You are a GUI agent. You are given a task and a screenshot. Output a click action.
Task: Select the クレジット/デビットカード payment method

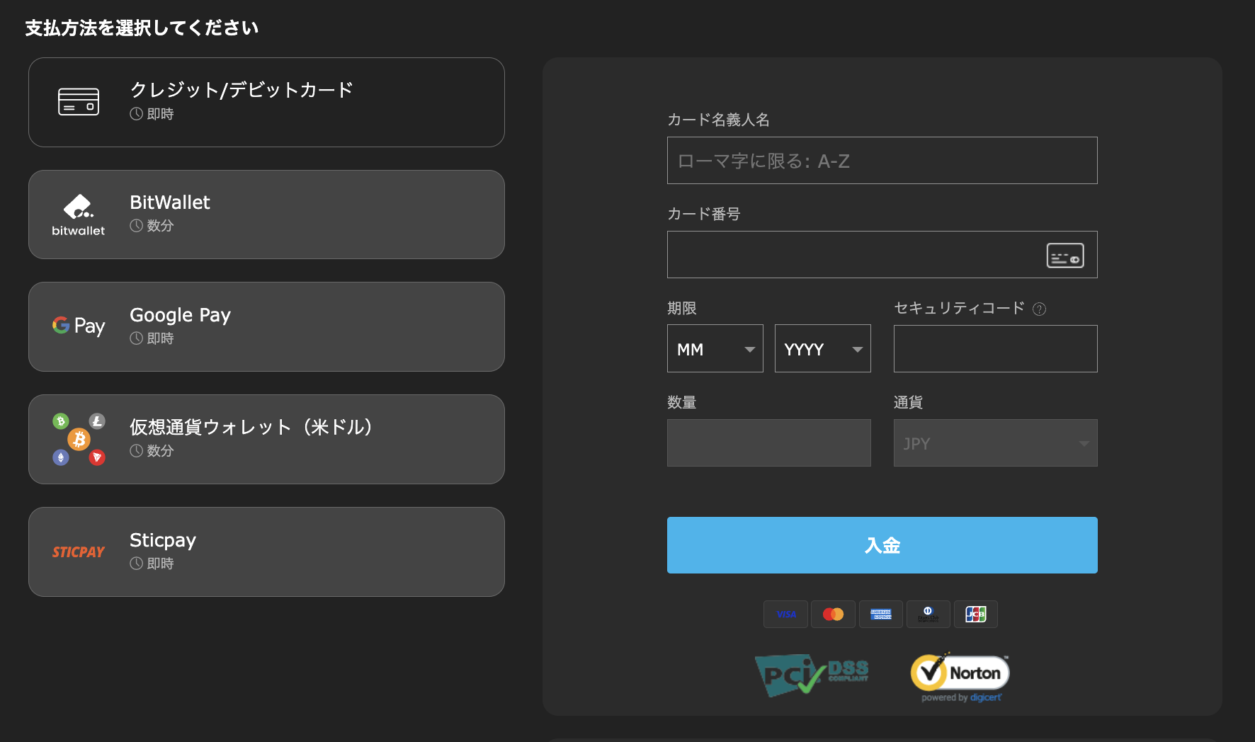tap(266, 102)
